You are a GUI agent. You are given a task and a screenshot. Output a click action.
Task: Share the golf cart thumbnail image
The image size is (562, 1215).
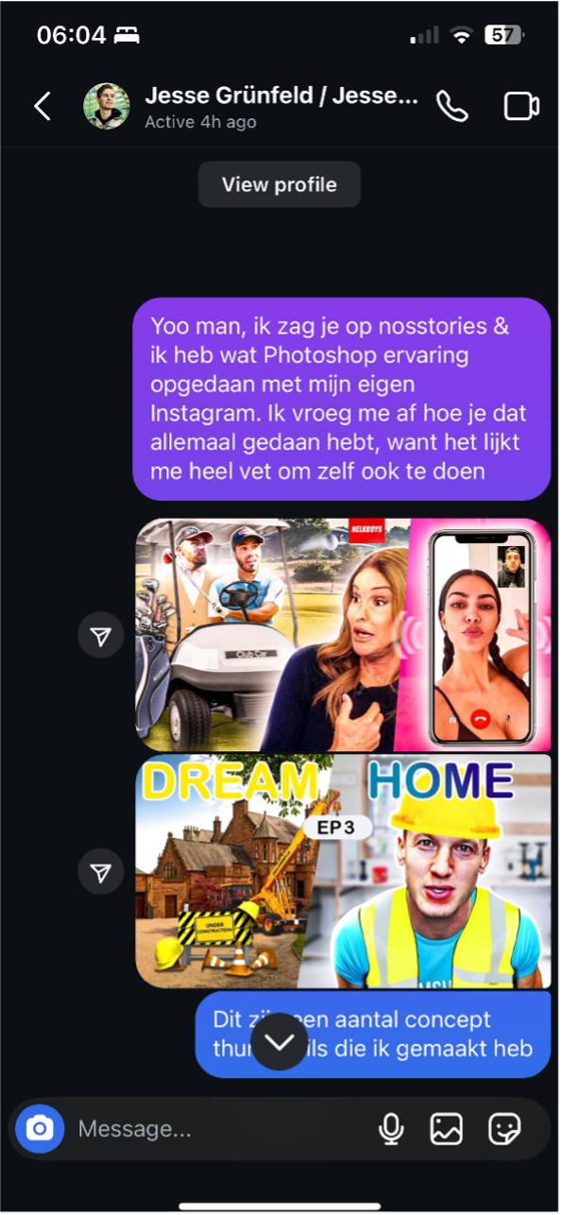(100, 636)
